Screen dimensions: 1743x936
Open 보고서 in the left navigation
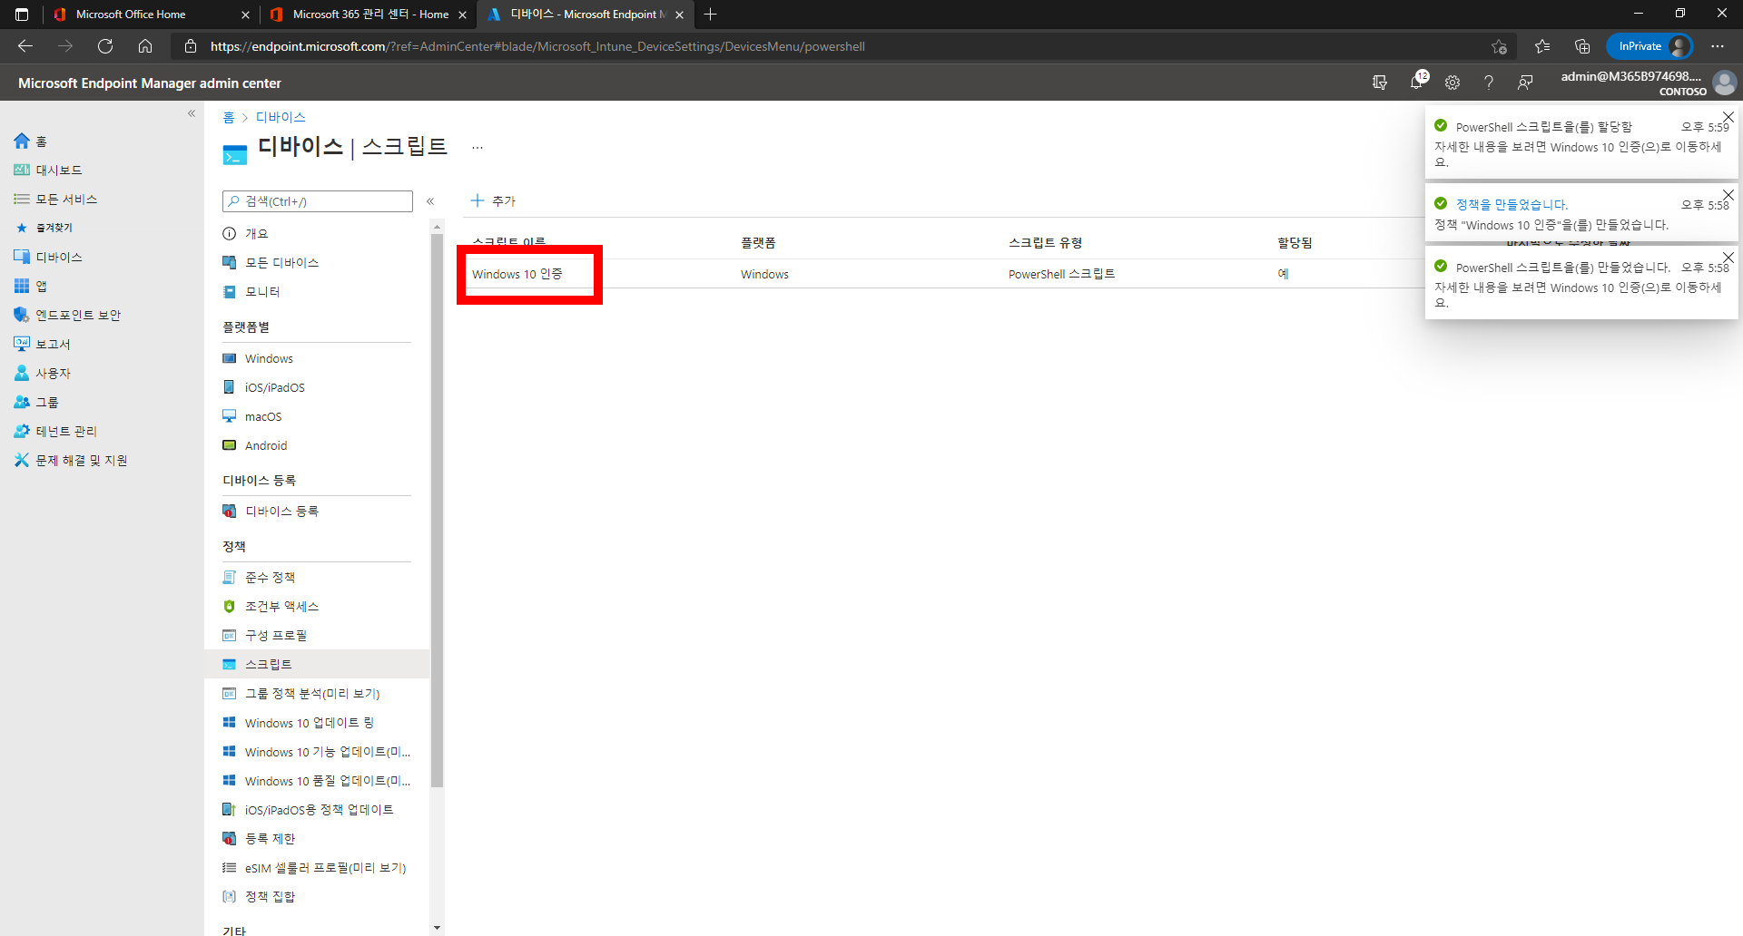(42, 345)
